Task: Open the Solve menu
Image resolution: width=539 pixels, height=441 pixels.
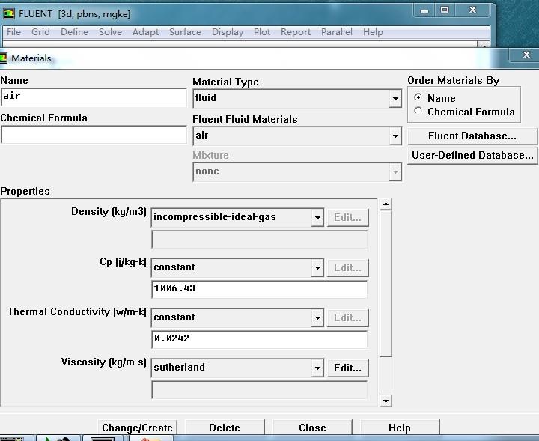Action: 110,32
